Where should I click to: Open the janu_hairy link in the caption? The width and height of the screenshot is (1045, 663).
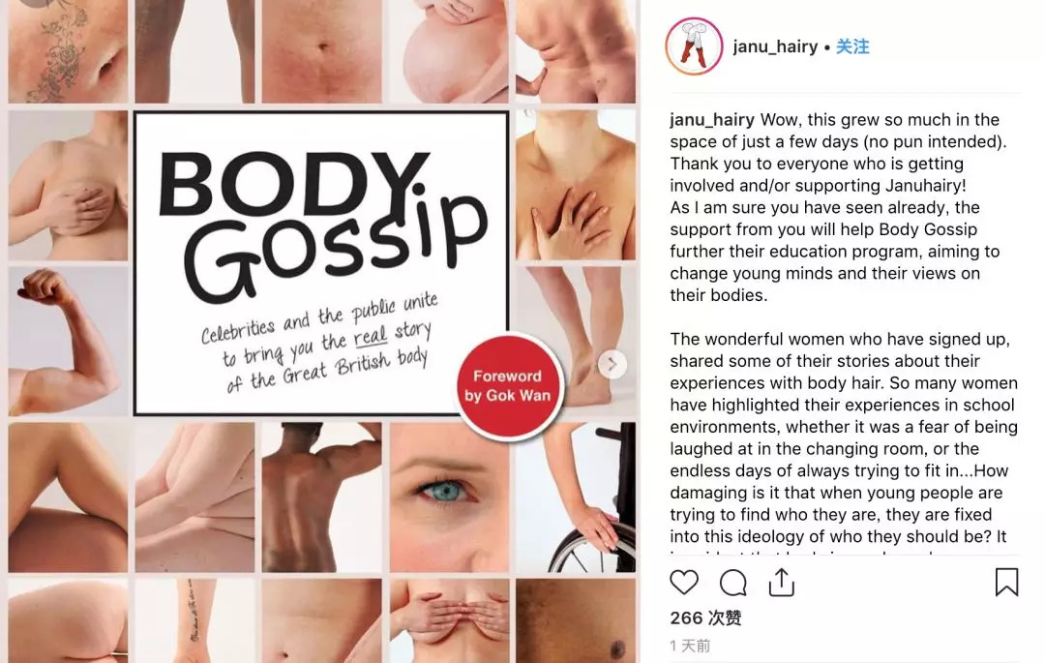712,120
